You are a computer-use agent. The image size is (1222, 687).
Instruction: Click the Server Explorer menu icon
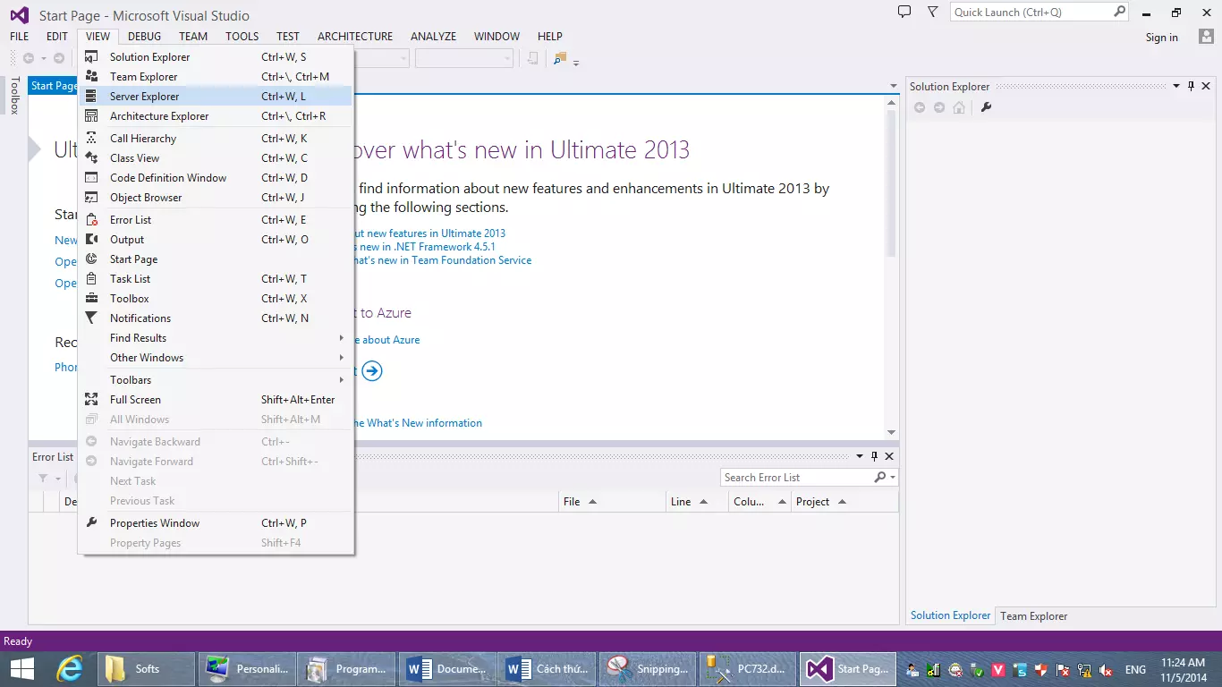click(91, 97)
